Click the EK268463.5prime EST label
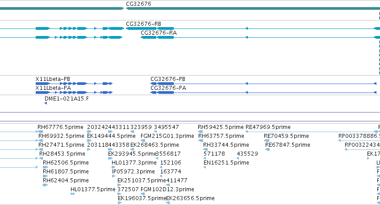This screenshot has height=205, width=380. point(155,145)
